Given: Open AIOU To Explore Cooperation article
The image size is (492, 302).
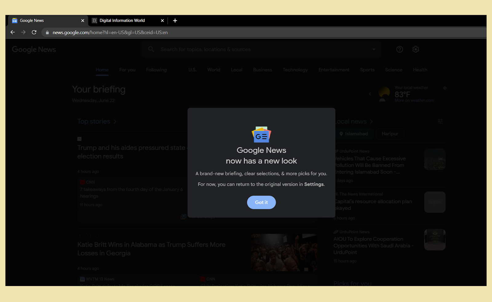Looking at the screenshot, I should (x=374, y=246).
